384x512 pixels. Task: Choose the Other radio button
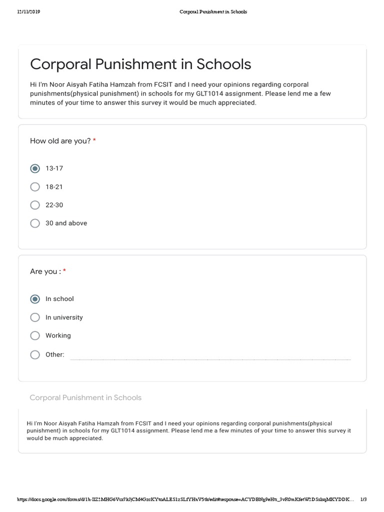pyautogui.click(x=35, y=354)
